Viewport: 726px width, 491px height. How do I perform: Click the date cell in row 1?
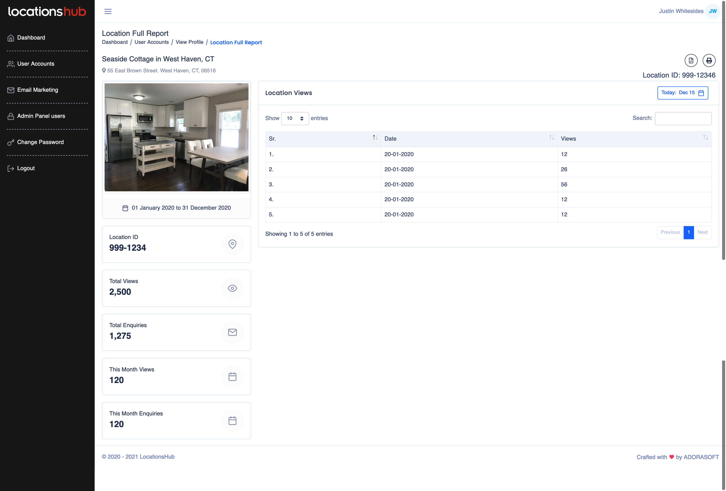click(469, 154)
